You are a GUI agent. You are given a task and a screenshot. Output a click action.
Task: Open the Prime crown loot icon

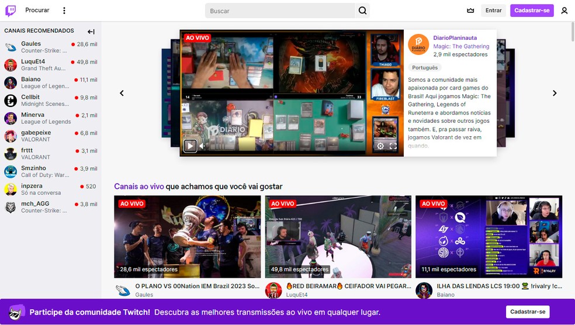[470, 11]
